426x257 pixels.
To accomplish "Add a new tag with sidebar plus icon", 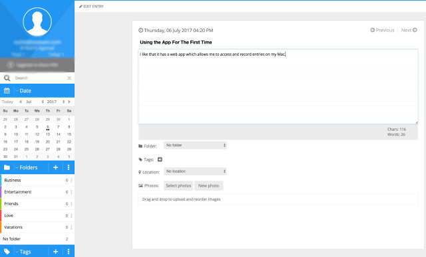I will coord(55,252).
